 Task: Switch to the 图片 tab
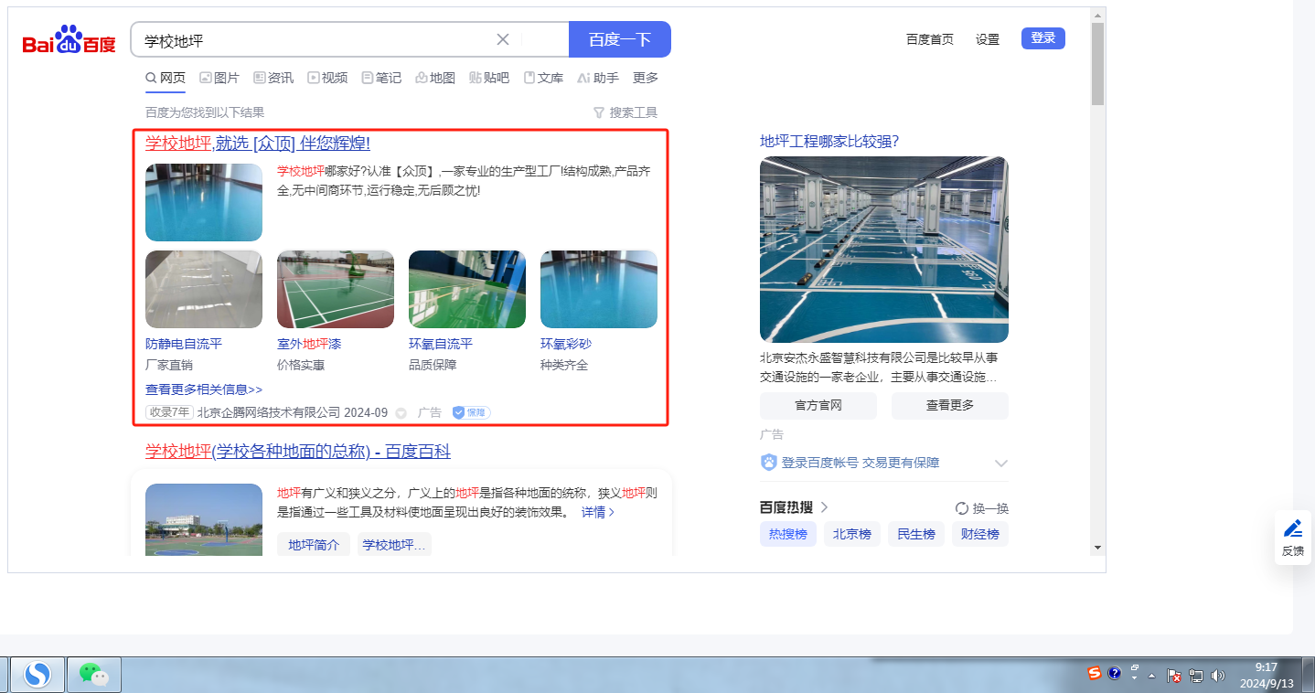219,78
